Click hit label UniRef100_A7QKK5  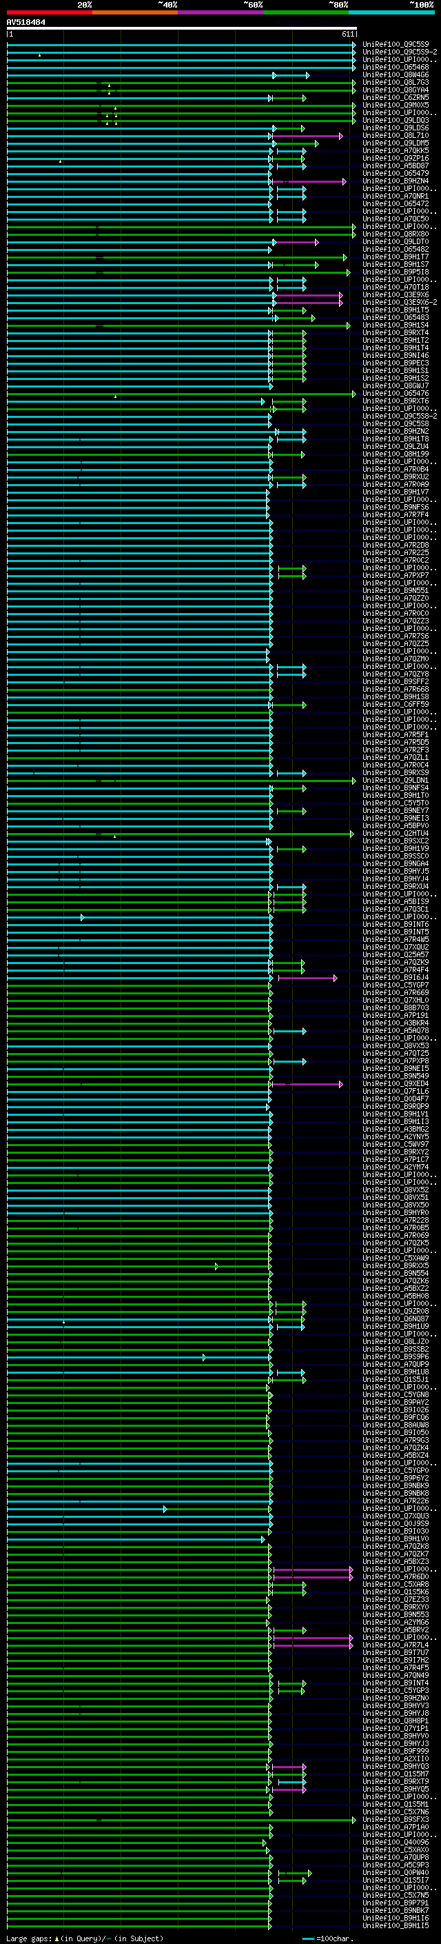point(396,151)
